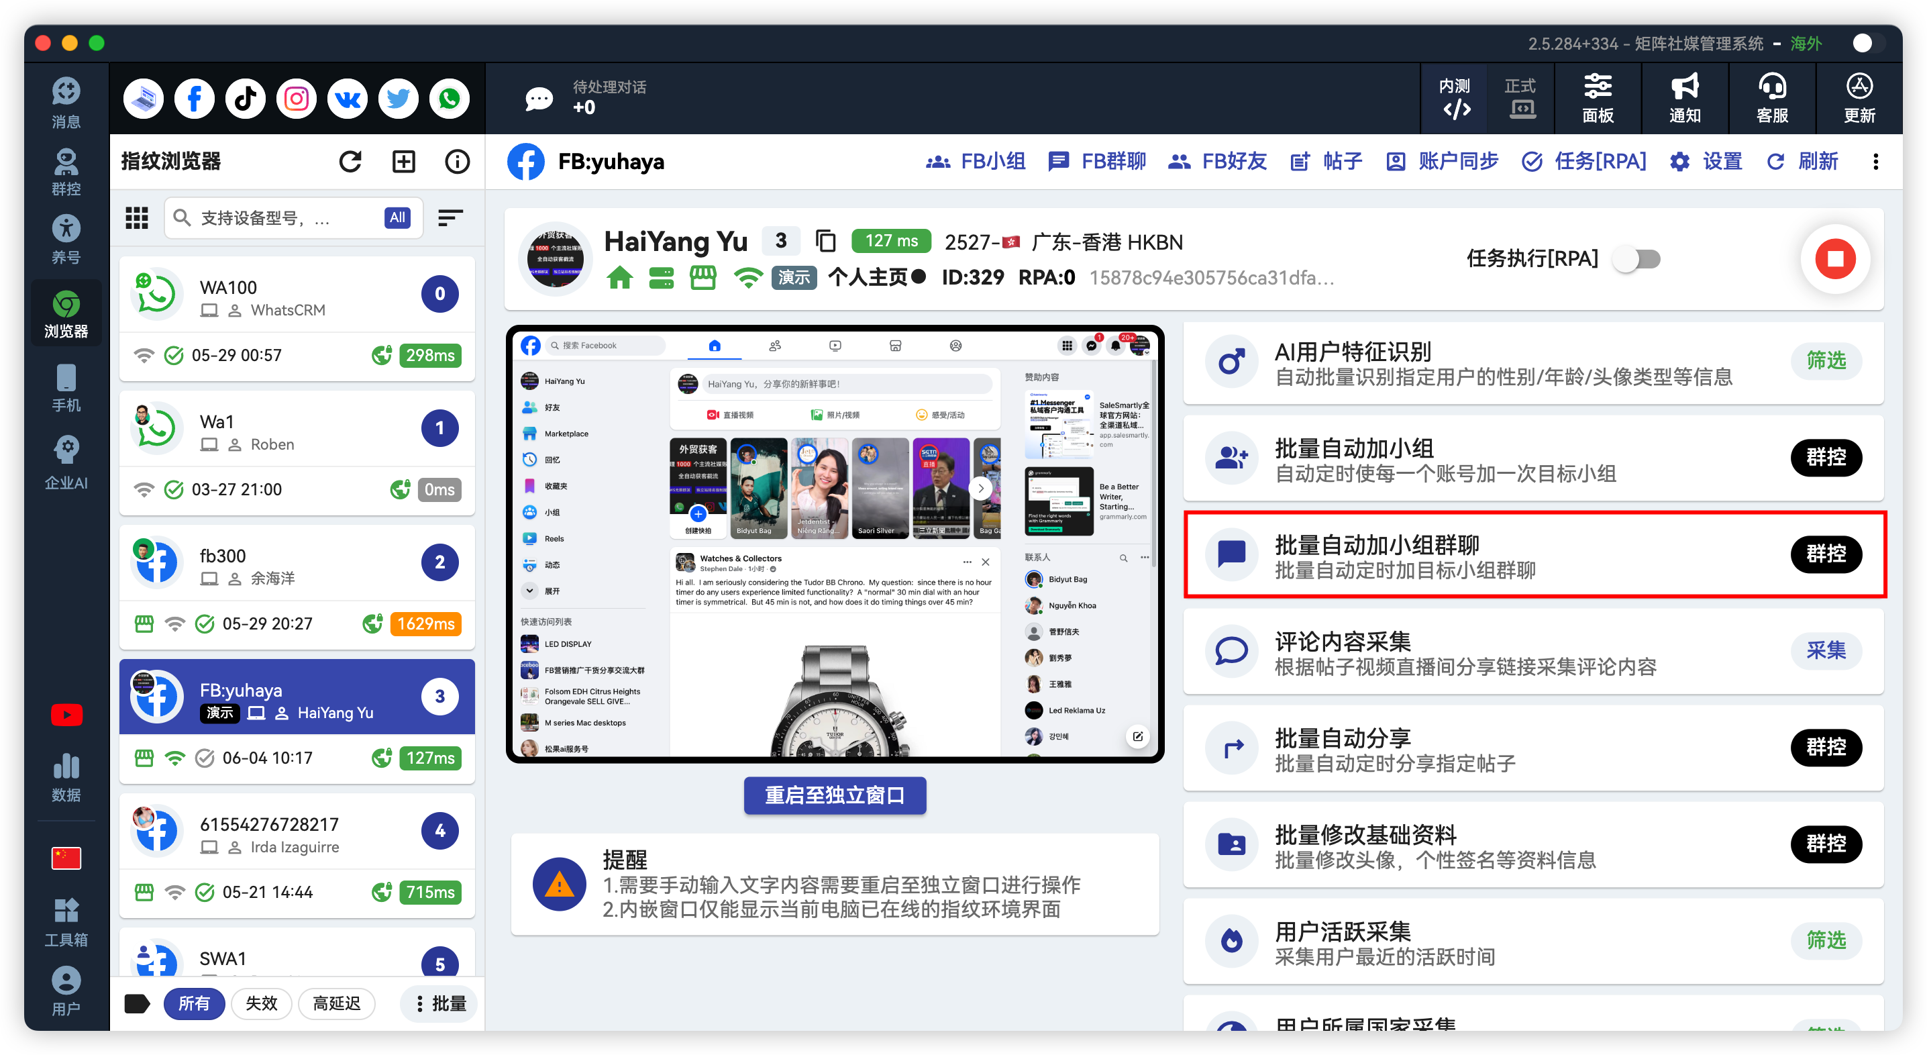The image size is (1927, 1055).
Task: Open 账户同步 account sync
Action: (x=1441, y=162)
